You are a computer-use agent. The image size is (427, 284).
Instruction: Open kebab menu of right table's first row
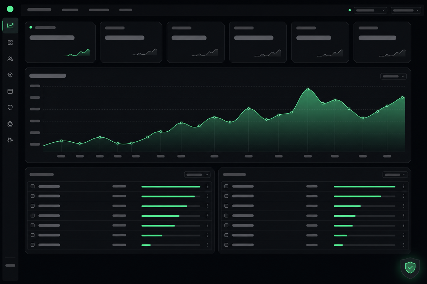[x=404, y=186]
